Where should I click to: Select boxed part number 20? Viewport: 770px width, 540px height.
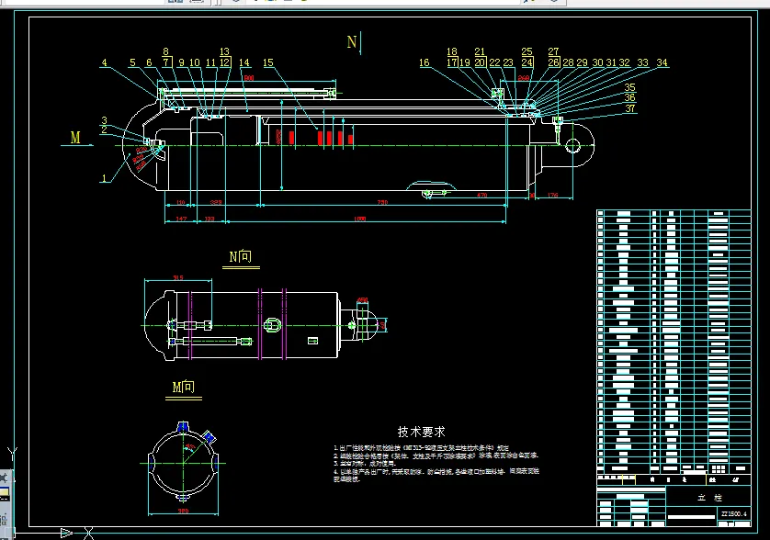coord(481,62)
